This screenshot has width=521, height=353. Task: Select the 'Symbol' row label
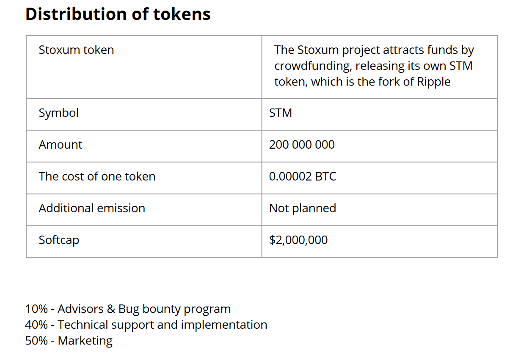(59, 113)
